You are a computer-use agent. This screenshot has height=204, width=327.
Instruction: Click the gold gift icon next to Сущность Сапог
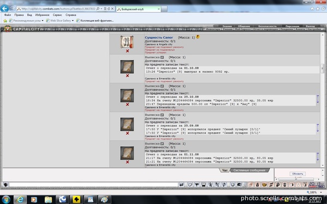click(x=198, y=37)
